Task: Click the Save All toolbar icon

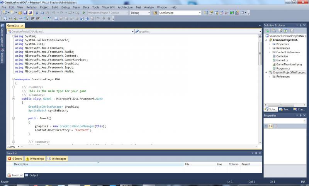Action: 30,13
